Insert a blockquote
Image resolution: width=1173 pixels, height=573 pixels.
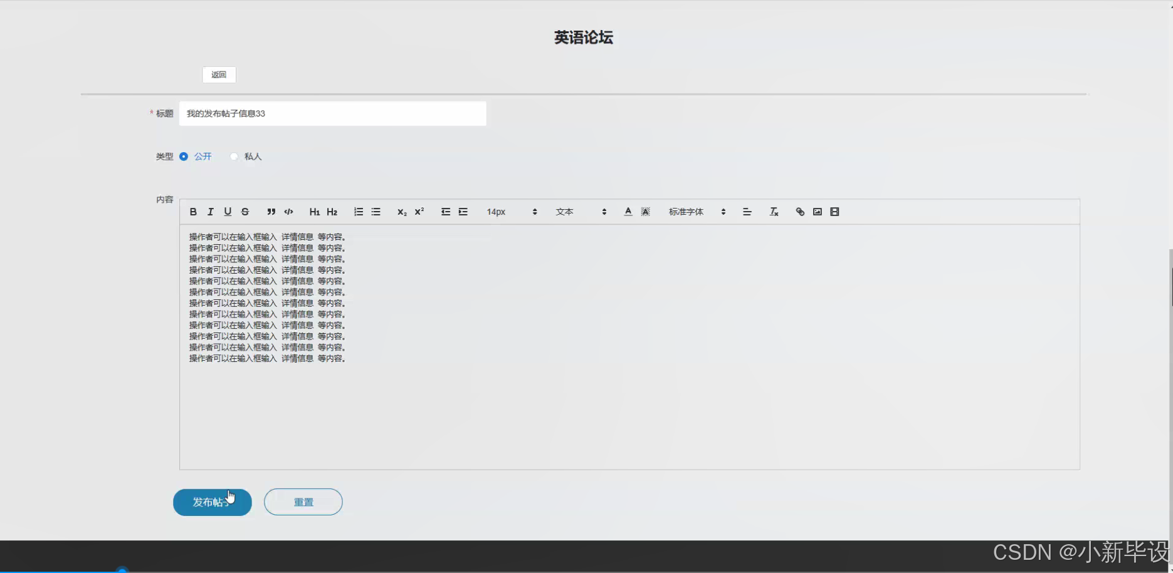[271, 212]
